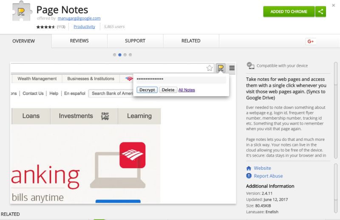Select the second (active) carousel dot
Viewport: 340px width, 220px height.
pos(120,55)
